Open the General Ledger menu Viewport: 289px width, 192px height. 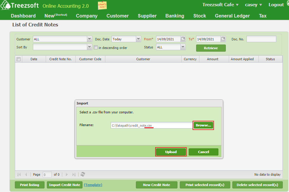pyautogui.click(x=232, y=16)
